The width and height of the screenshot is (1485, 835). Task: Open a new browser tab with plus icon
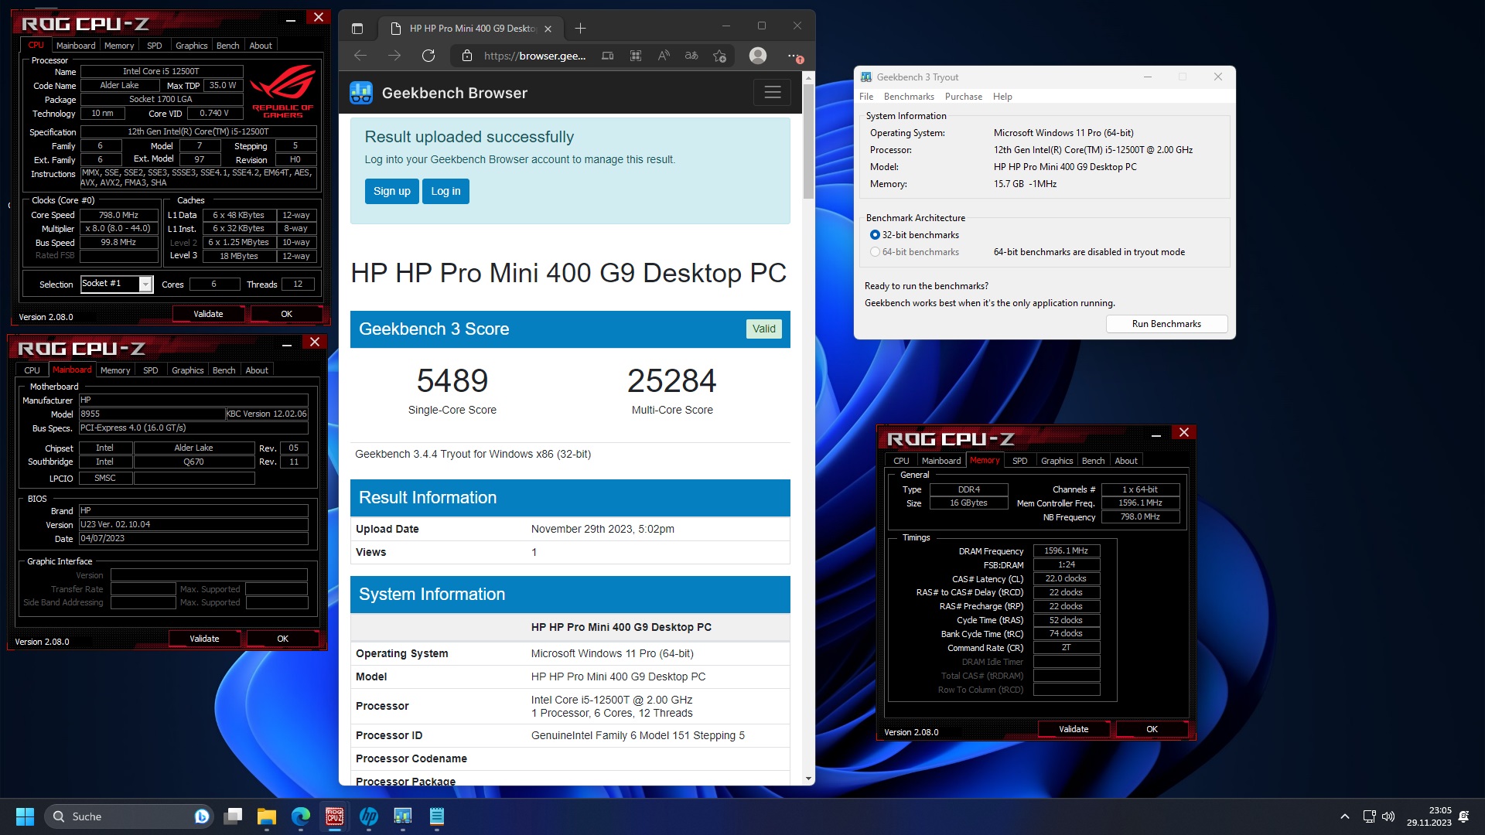[580, 29]
